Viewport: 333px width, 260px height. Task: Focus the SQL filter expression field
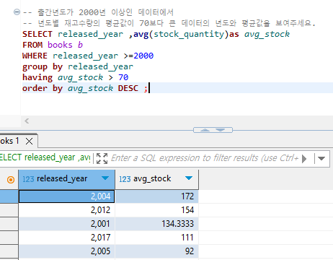(x=204, y=158)
